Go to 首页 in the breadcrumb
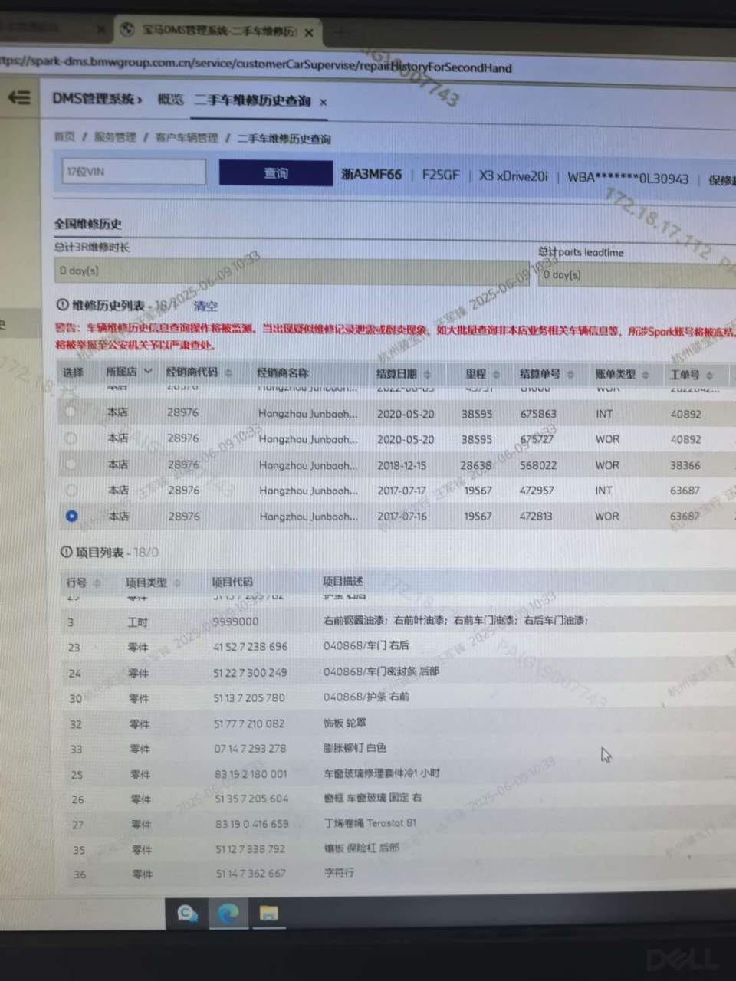The height and width of the screenshot is (981, 736). click(x=64, y=136)
